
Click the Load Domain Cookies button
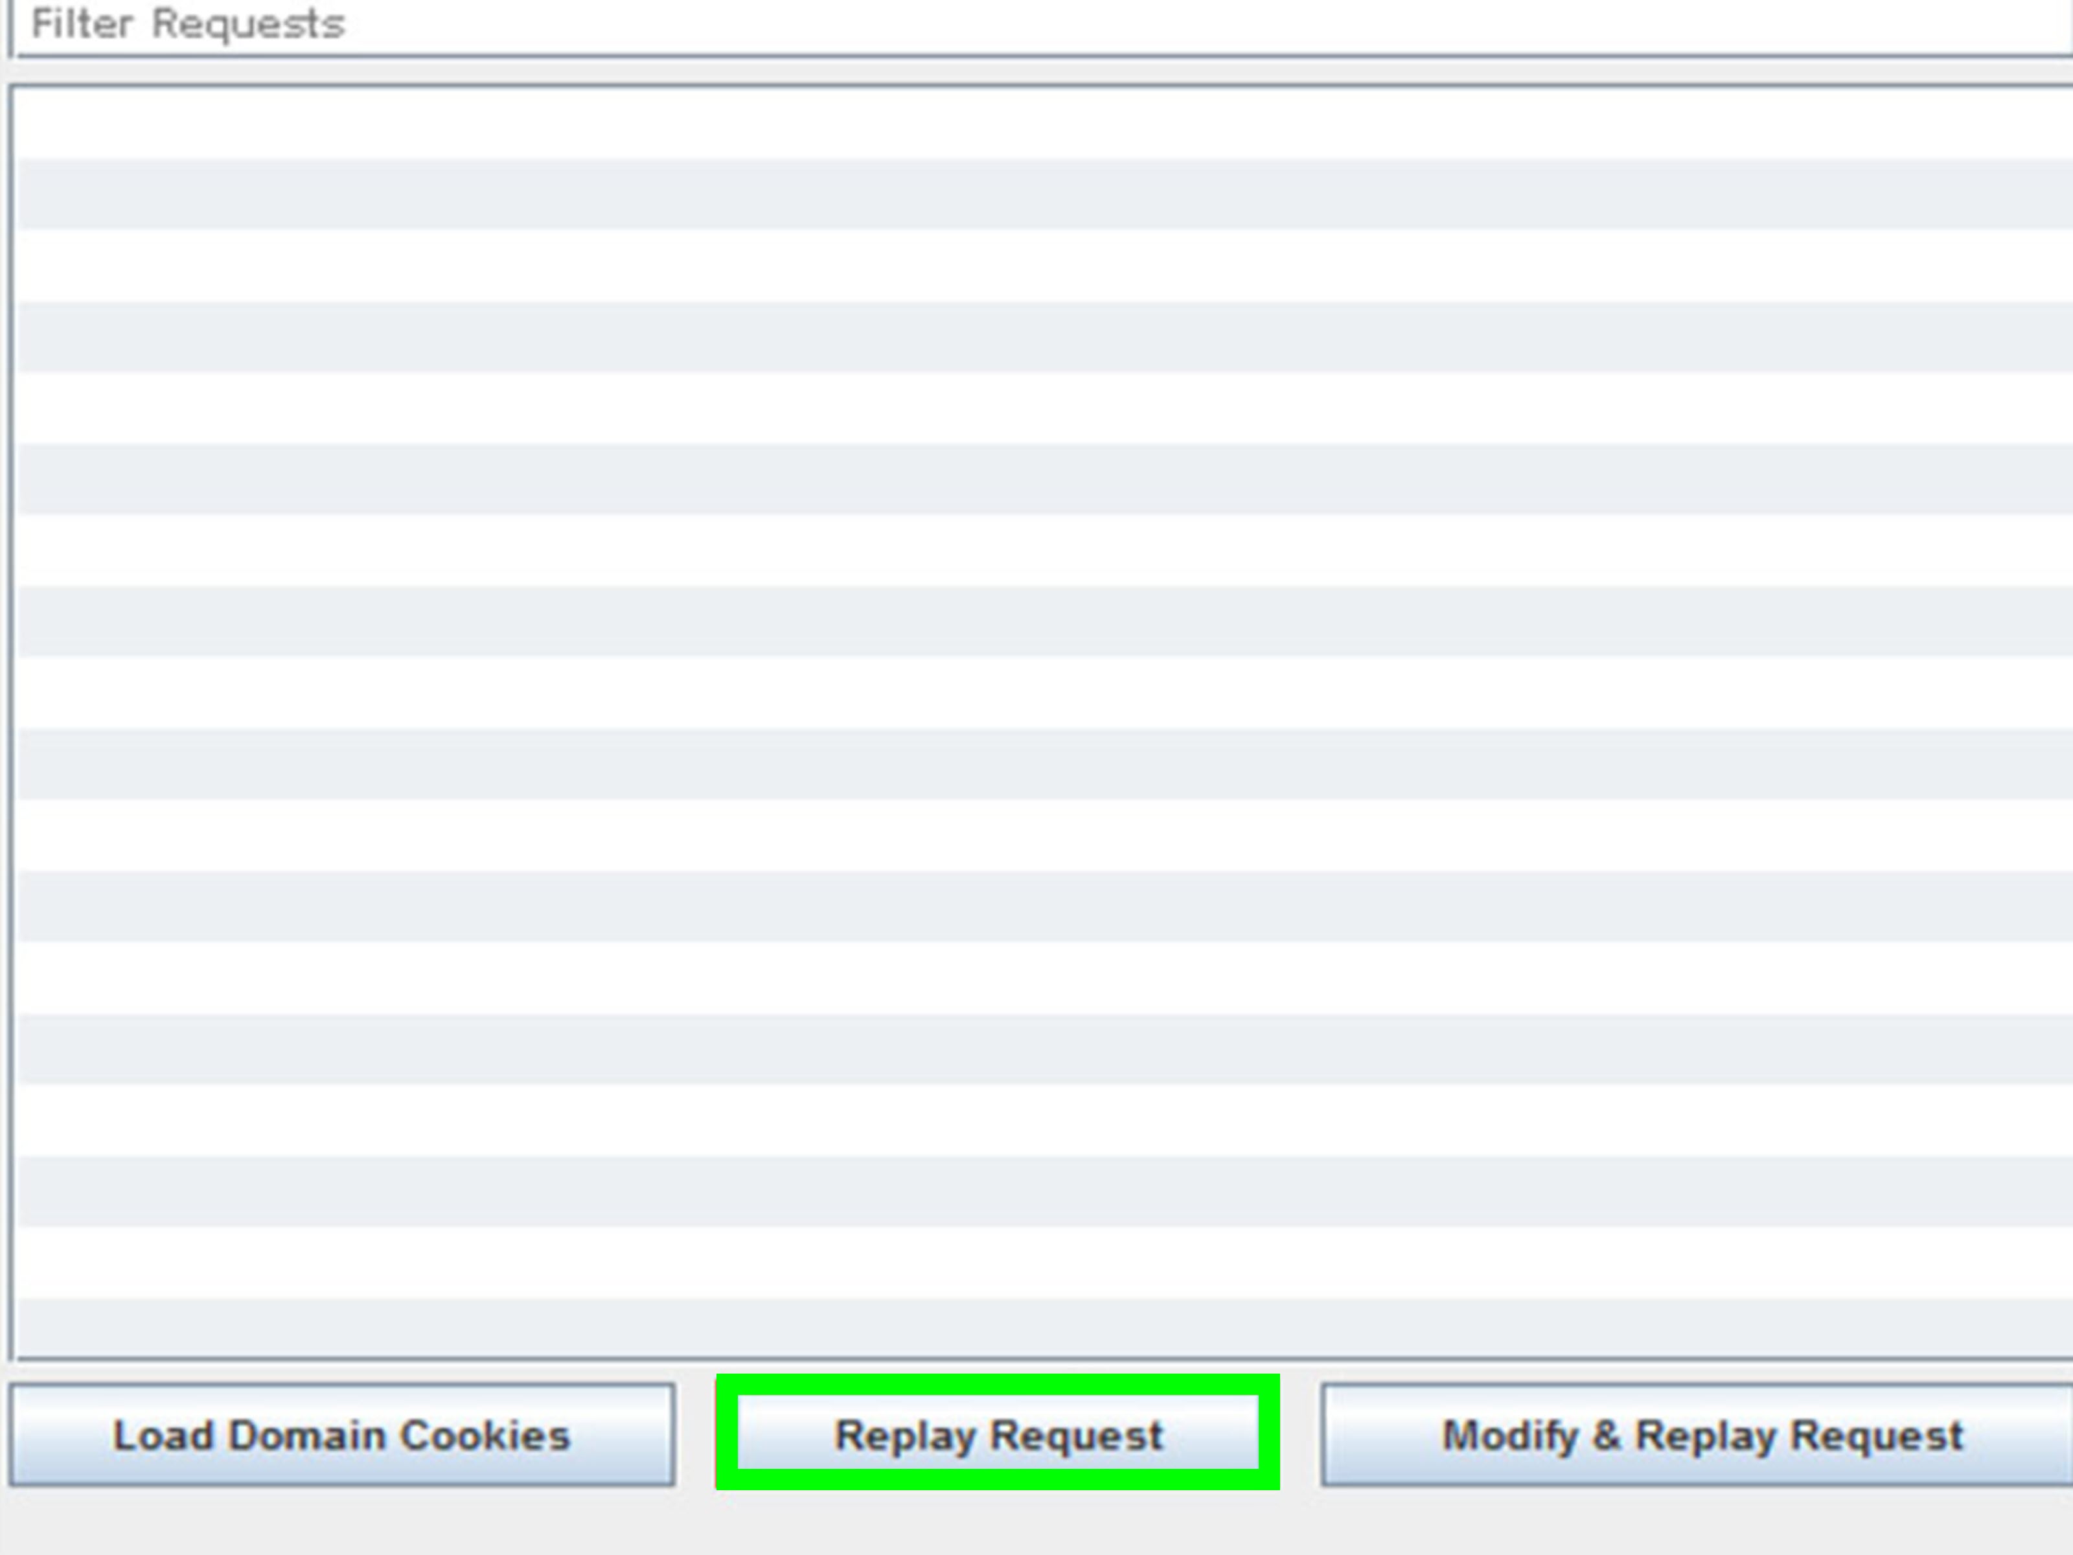[x=342, y=1435]
